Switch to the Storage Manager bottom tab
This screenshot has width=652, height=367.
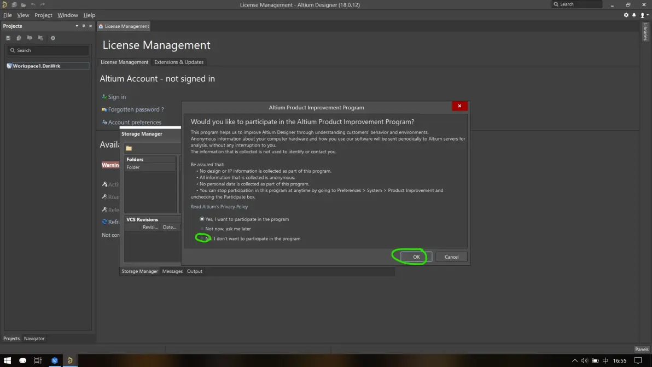(139, 271)
